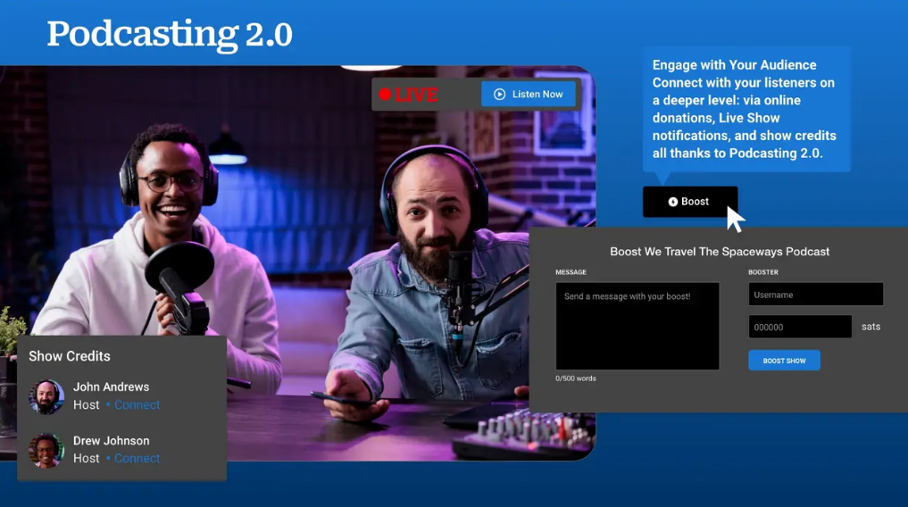Click the red "LIVE" text

tap(416, 95)
